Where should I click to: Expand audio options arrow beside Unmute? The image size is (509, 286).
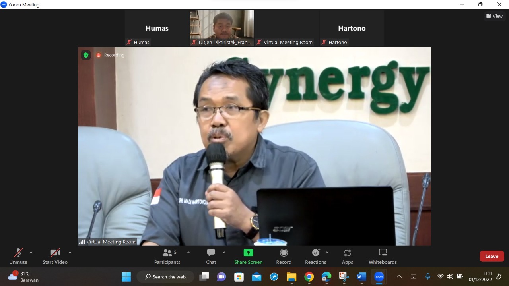click(x=31, y=253)
